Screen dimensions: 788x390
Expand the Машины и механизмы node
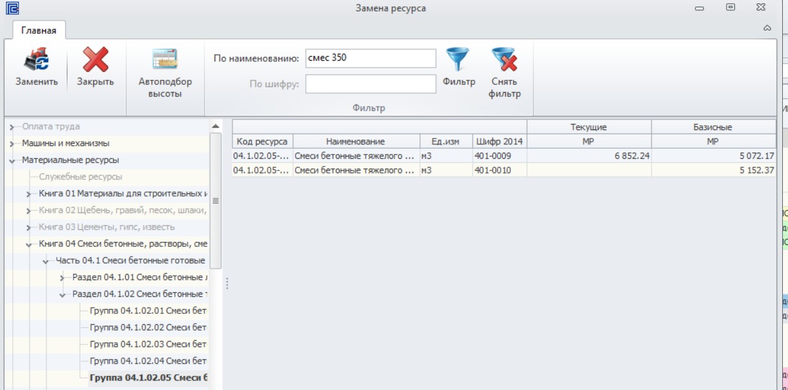pos(12,144)
